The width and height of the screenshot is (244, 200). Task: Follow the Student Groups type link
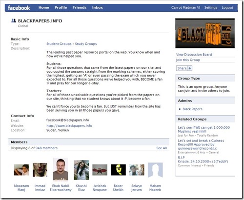[59, 44]
